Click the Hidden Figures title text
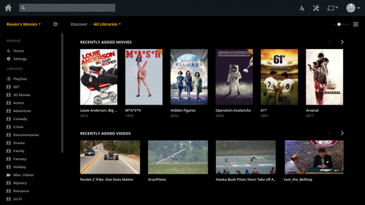 tap(183, 110)
